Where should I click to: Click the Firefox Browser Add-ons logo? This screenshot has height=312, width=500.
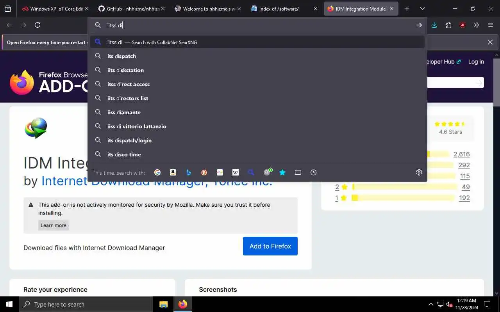[x=48, y=82]
